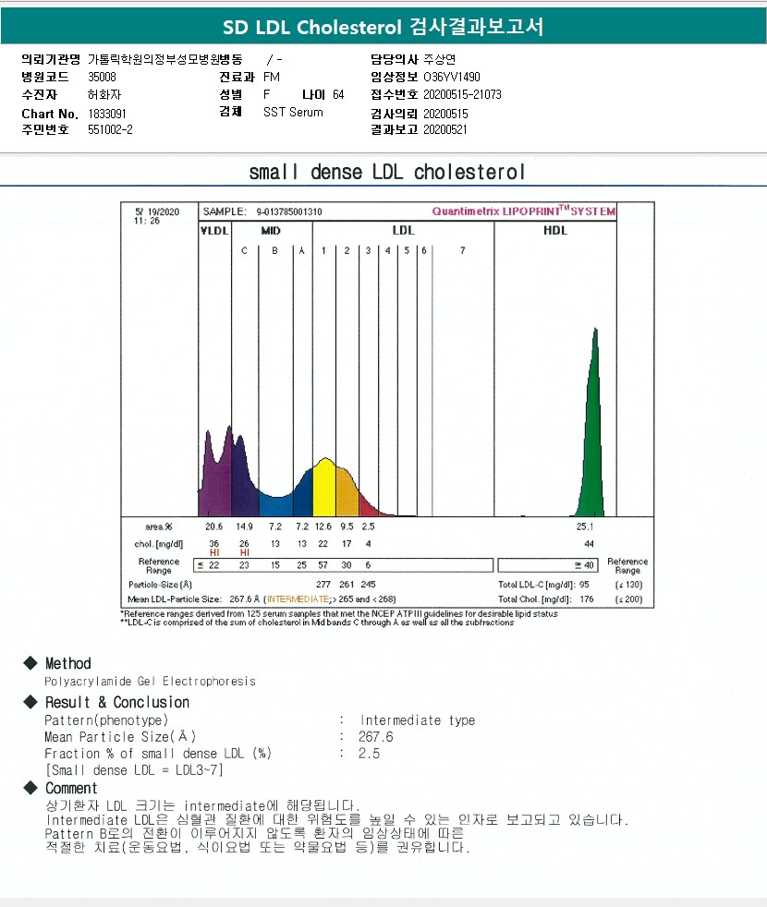This screenshot has height=907, width=767.
Task: Click VLDL area % value "20.6"
Action: [x=213, y=526]
